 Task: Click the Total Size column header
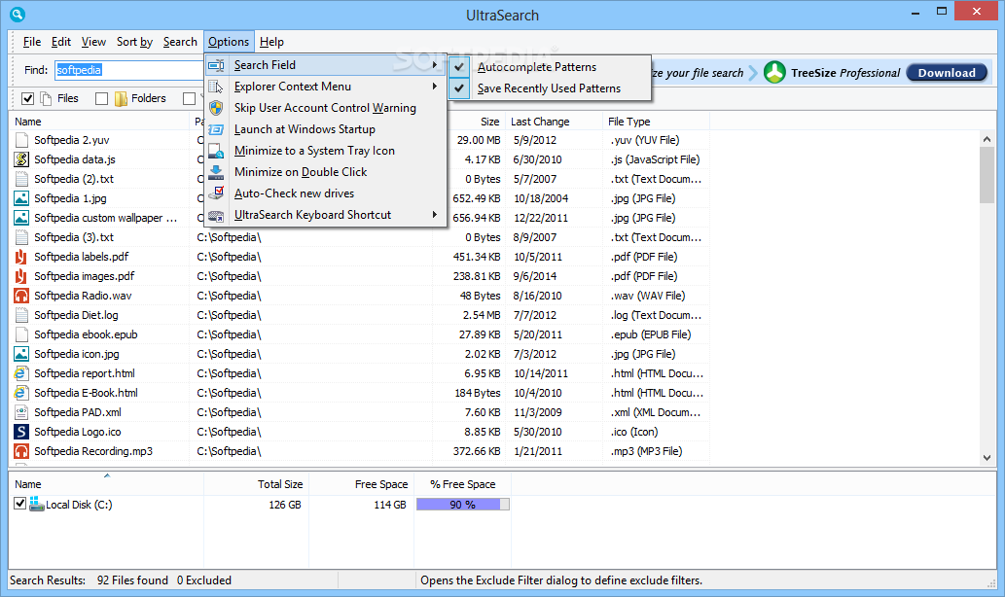point(255,485)
